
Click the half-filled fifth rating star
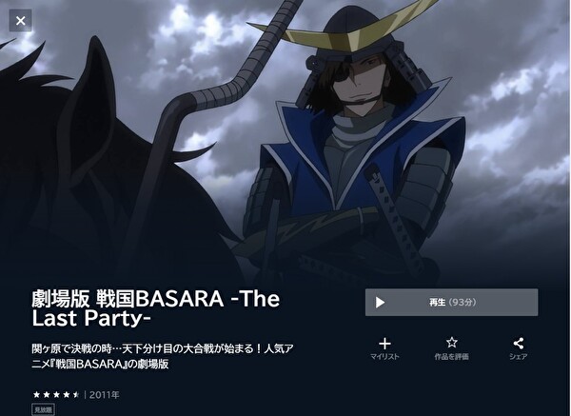[76, 394]
